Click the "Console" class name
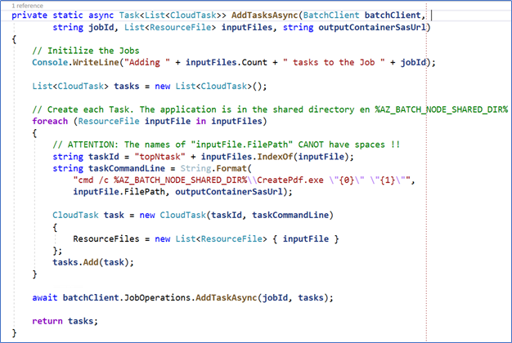This screenshot has height=343, width=512. 50,62
